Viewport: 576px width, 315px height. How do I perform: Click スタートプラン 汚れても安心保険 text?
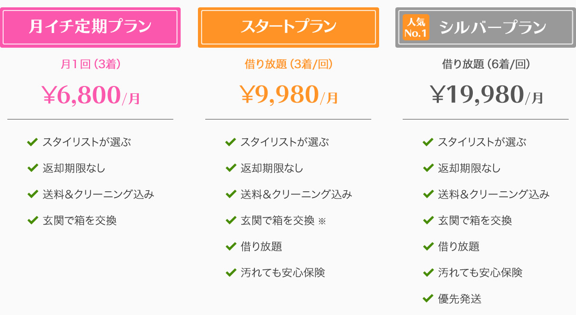click(283, 273)
